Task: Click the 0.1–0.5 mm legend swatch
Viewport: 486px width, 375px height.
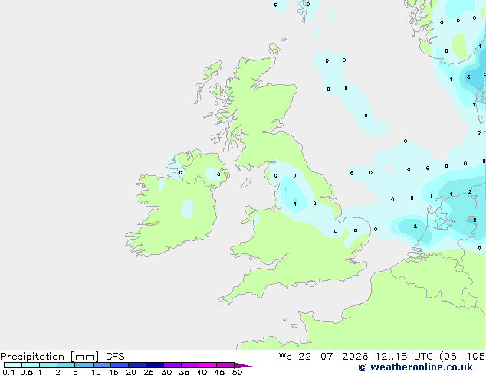Action: click(13, 365)
